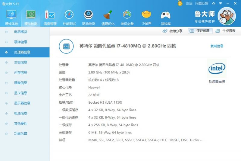Open 硬件体检 hardware checkup icon
The height and width of the screenshot is (161, 241).
pos(11,18)
